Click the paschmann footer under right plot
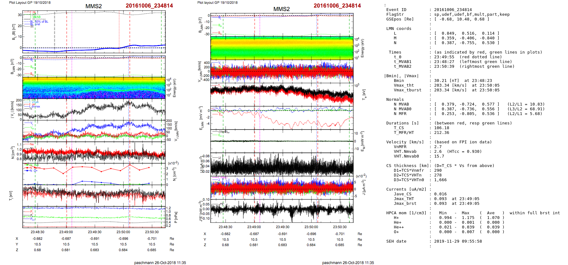This screenshot has height=265, width=568. tap(348, 262)
